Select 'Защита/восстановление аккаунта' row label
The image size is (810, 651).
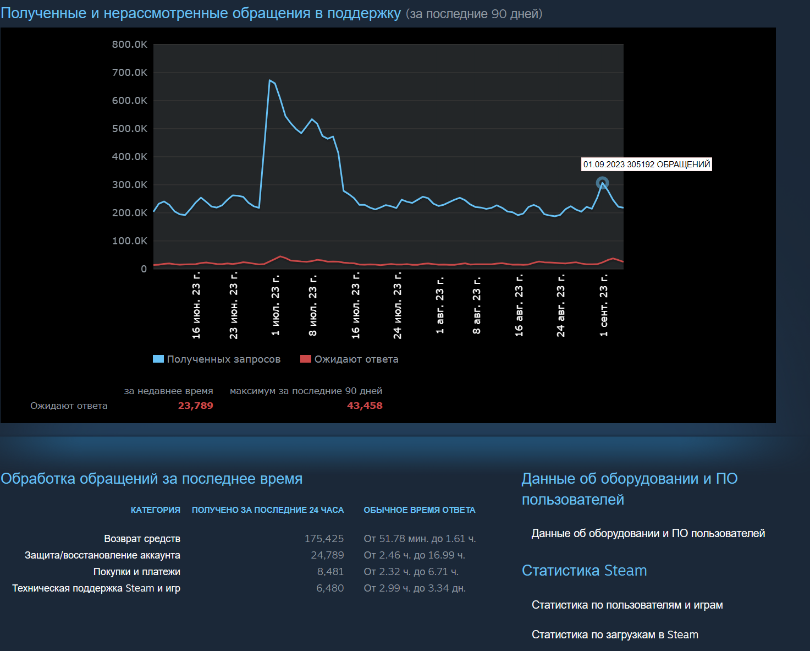coord(102,555)
